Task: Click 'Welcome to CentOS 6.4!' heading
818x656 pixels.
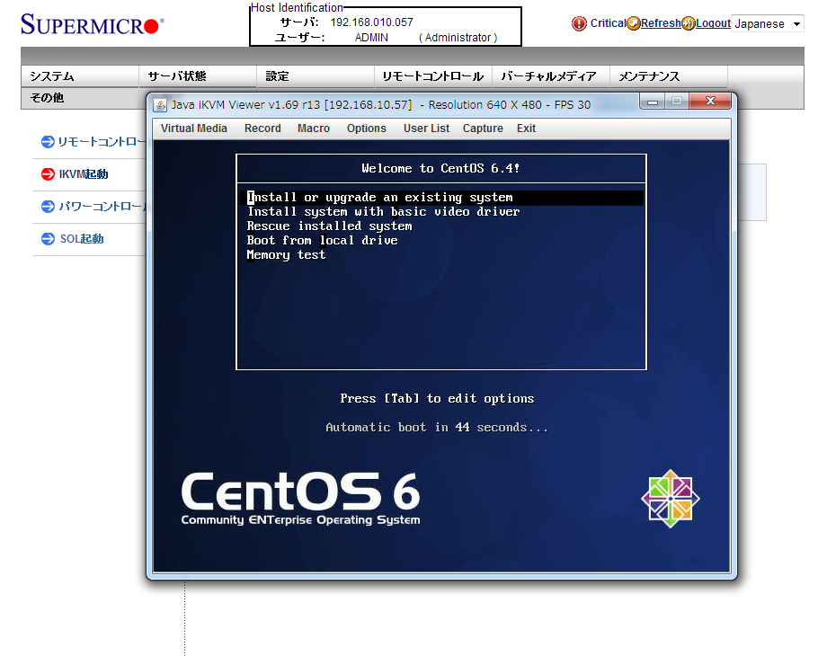Action: [x=440, y=168]
